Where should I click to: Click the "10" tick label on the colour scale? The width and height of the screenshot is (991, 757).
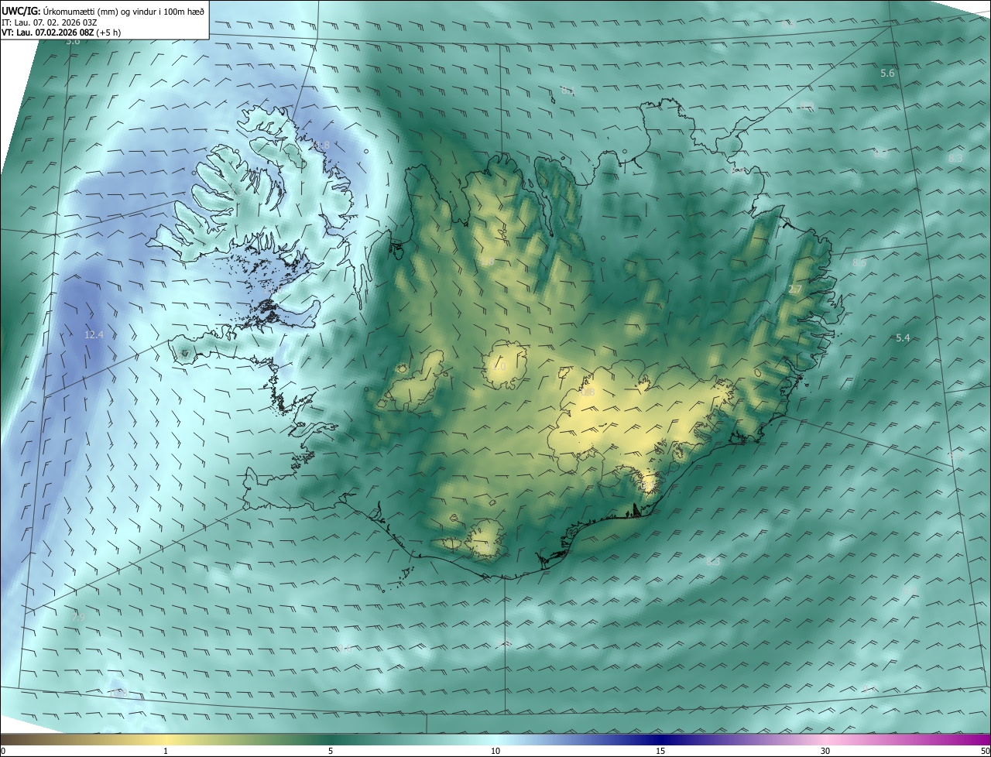(495, 751)
